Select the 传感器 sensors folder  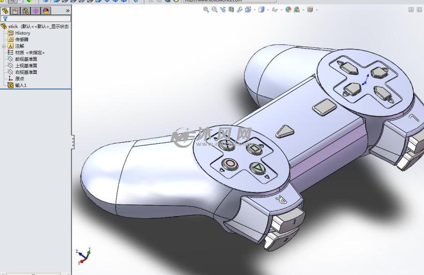pyautogui.click(x=18, y=39)
